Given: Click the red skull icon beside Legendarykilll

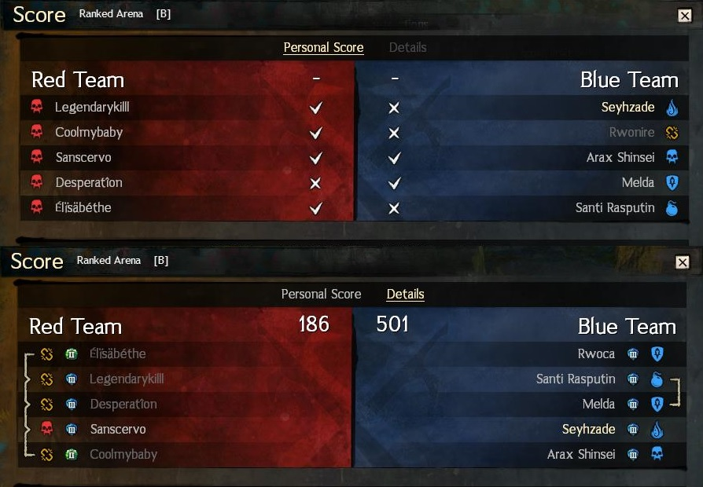Looking at the screenshot, I should pyautogui.click(x=37, y=107).
